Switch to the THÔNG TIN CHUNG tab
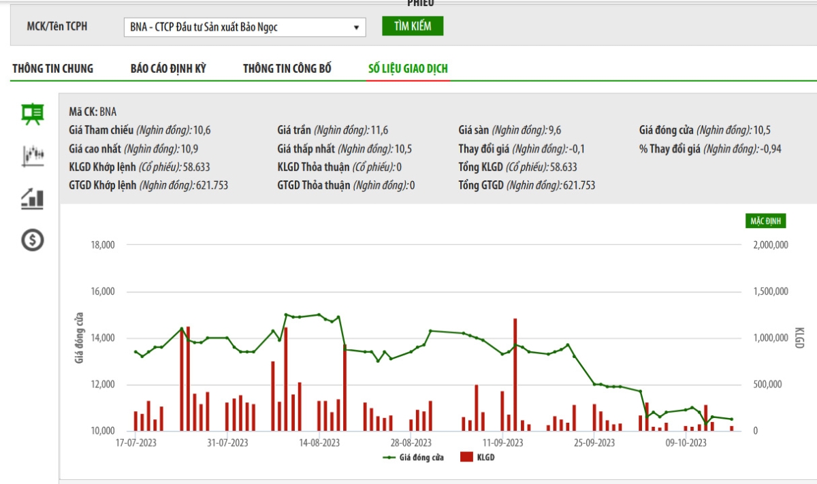The width and height of the screenshot is (817, 484). pos(52,69)
